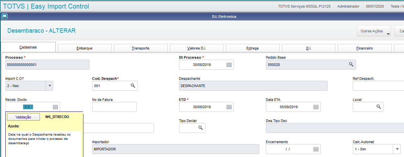Open the Outras Ações dropdown button

[x=374, y=31]
